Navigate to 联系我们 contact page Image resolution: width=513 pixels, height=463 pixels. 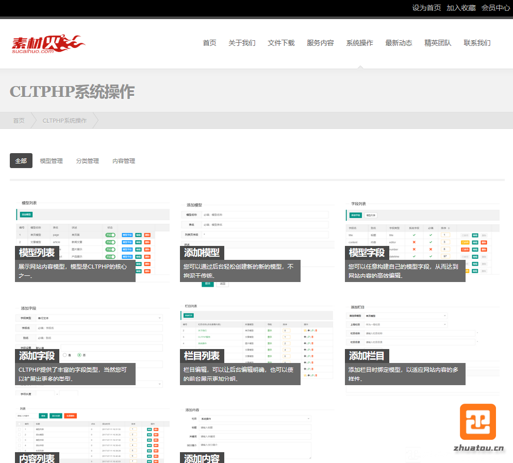point(477,43)
